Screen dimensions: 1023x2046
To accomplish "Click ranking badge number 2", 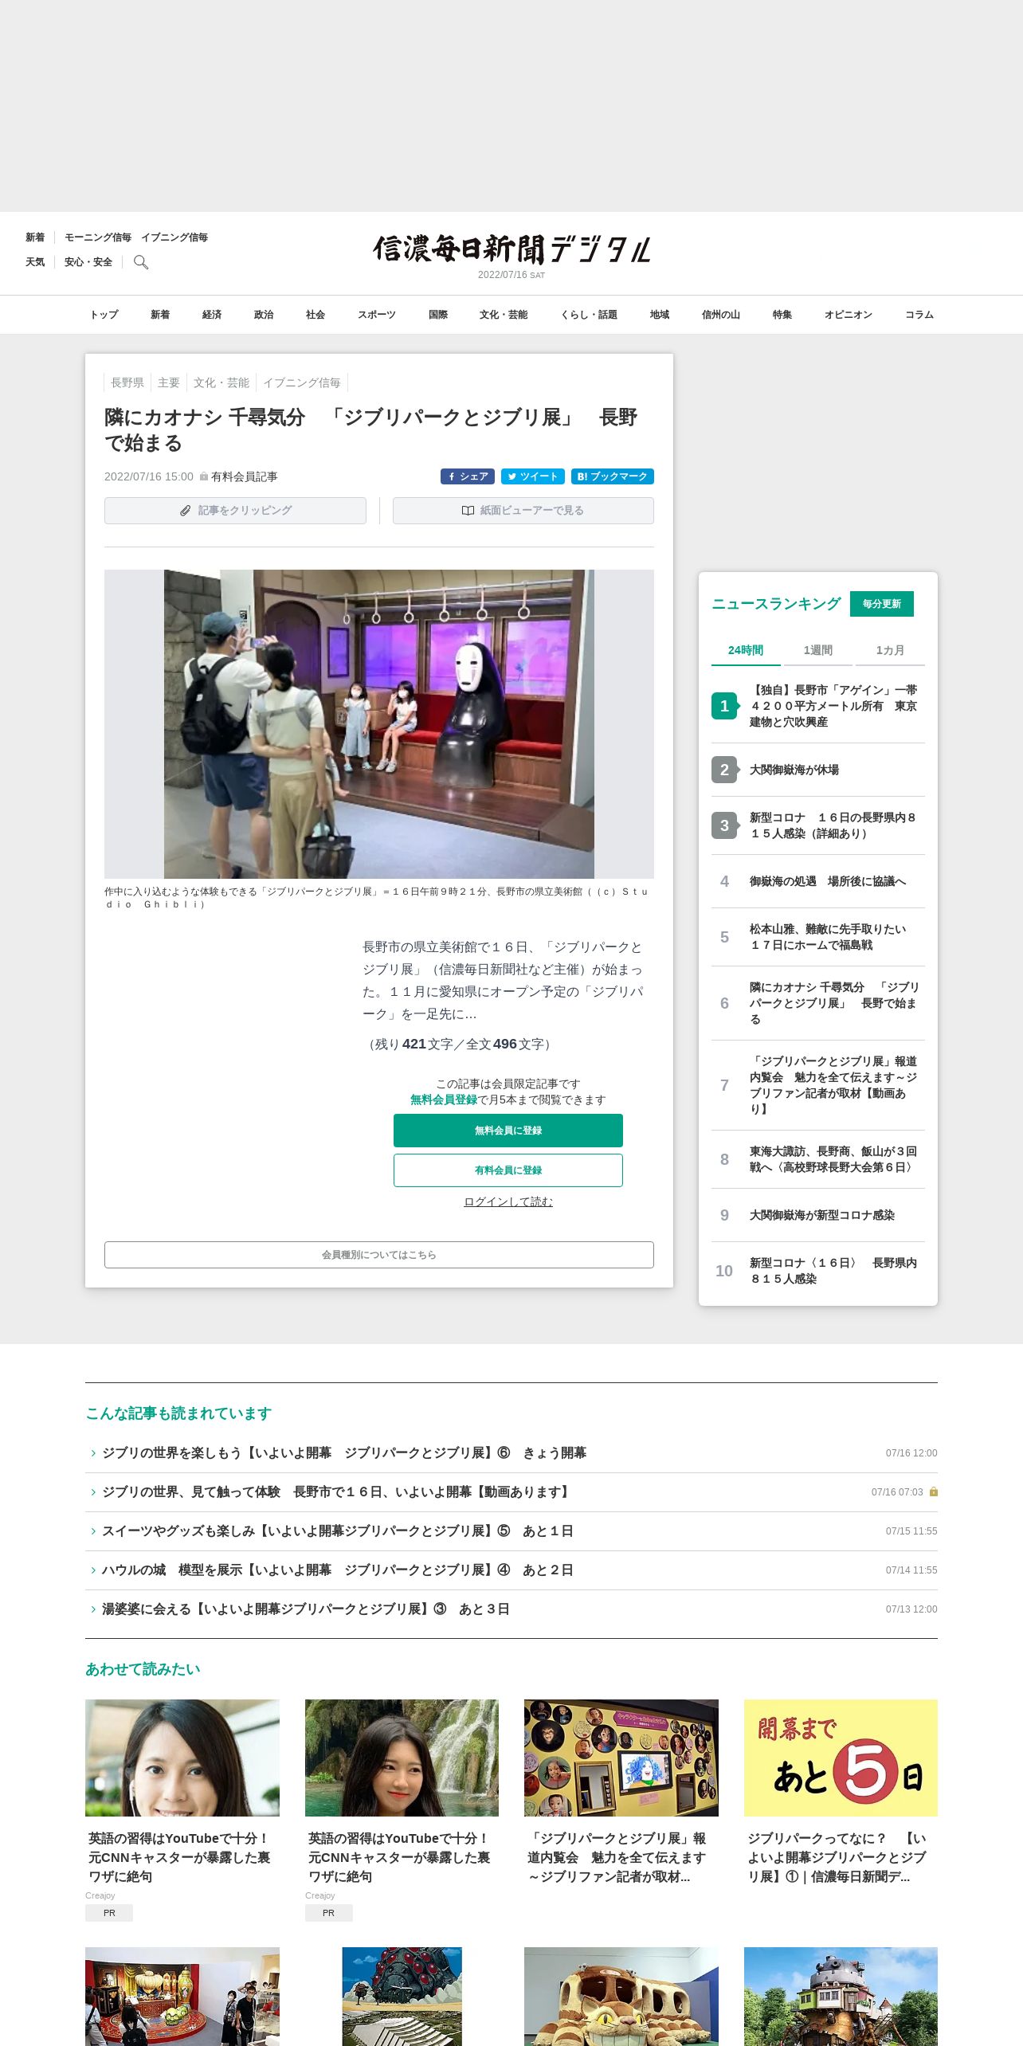I will pos(724,770).
